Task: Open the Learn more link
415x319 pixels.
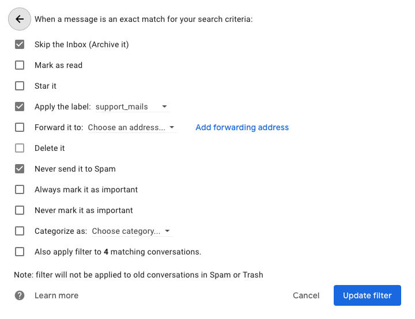Action: (x=56, y=295)
